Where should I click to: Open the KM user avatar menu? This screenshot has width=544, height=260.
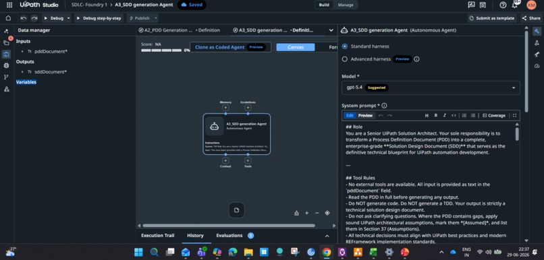[531, 5]
